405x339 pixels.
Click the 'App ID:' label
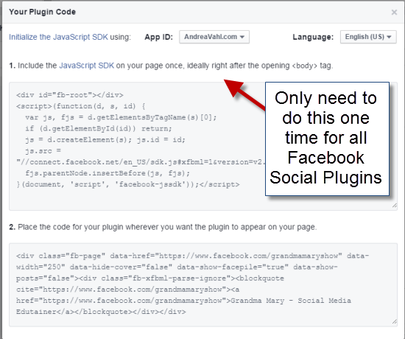pos(158,37)
